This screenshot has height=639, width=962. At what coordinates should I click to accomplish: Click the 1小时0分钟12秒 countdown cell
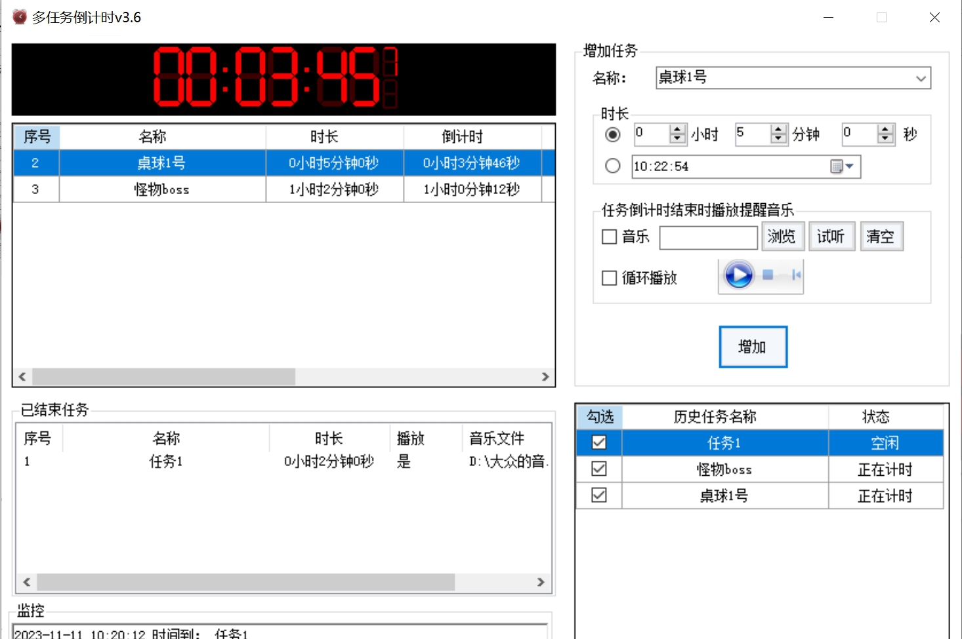[472, 189]
